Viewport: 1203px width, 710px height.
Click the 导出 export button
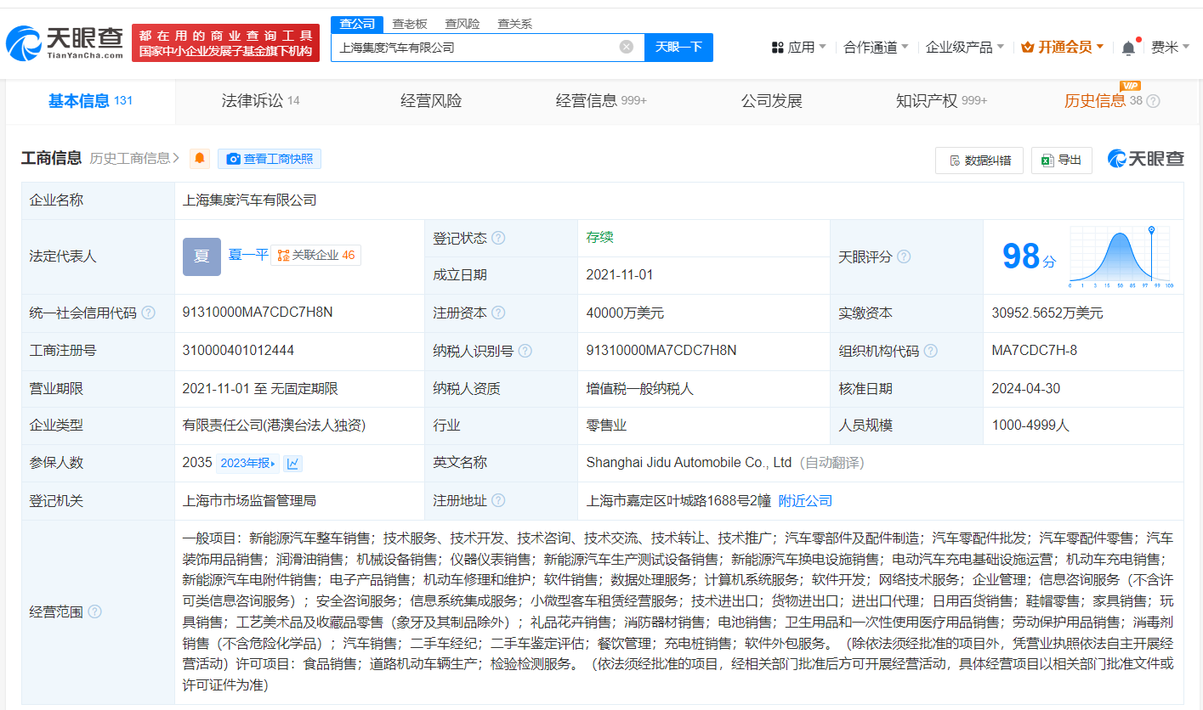tap(1061, 160)
